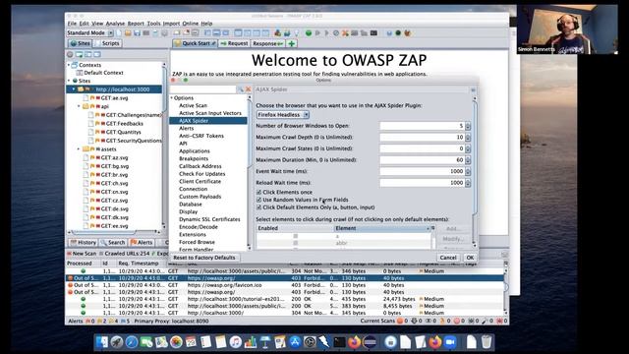Screen dimensions: 629x354
Task: Click the Cancel button in Options
Action: (448, 258)
